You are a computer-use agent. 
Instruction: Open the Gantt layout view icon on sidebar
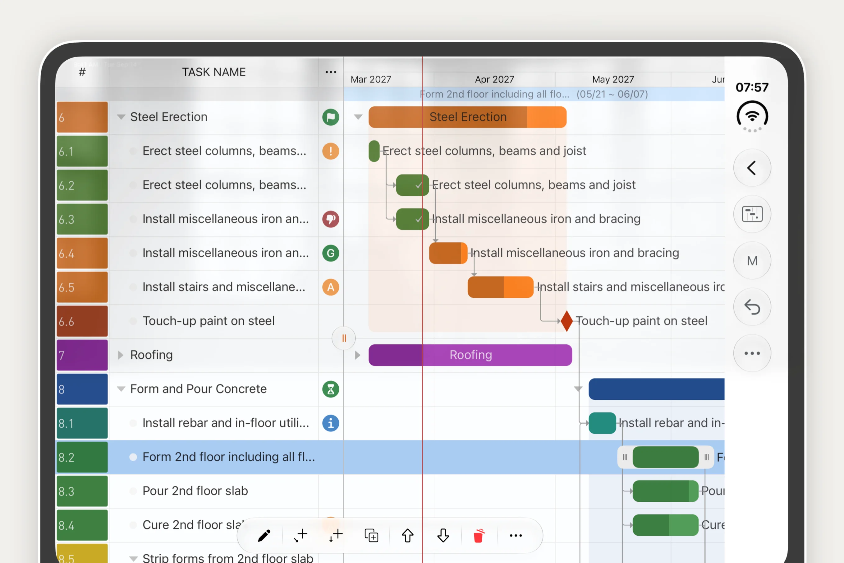(x=752, y=214)
